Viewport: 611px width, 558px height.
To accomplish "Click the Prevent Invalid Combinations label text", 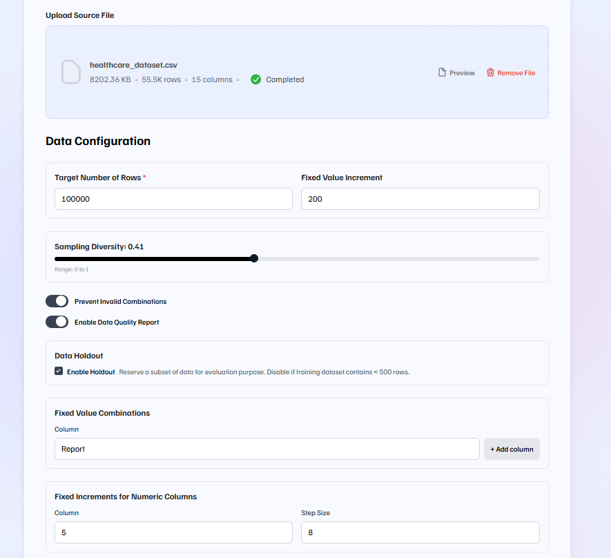I will (x=120, y=302).
